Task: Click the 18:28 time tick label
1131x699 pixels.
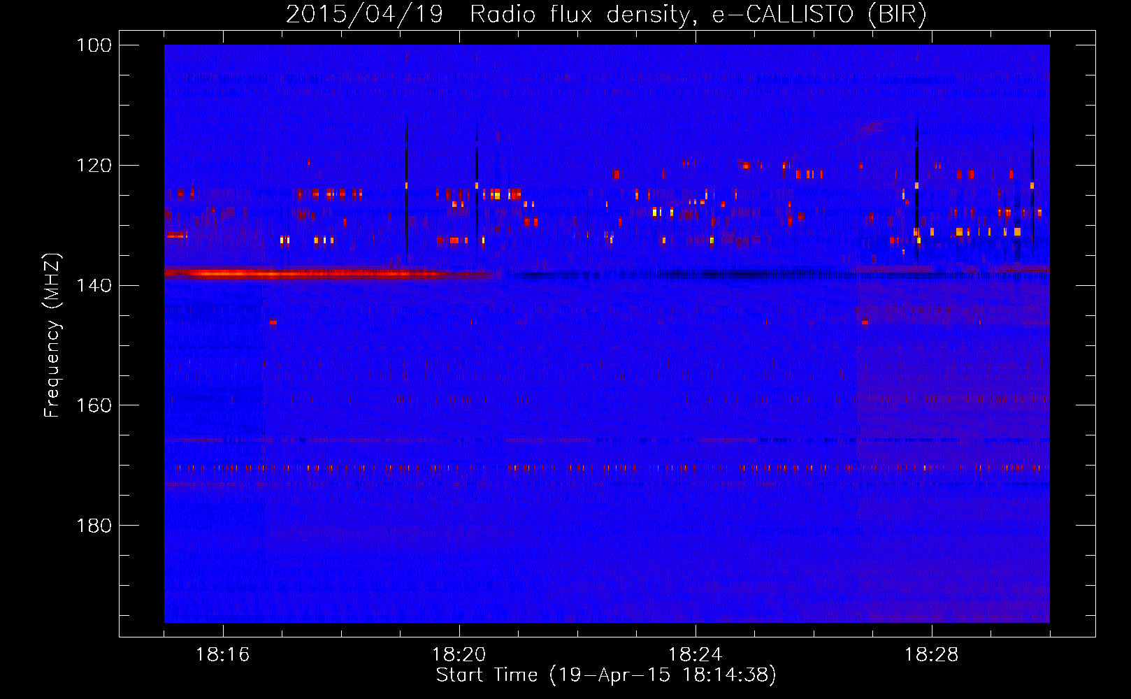Action: tap(932, 655)
